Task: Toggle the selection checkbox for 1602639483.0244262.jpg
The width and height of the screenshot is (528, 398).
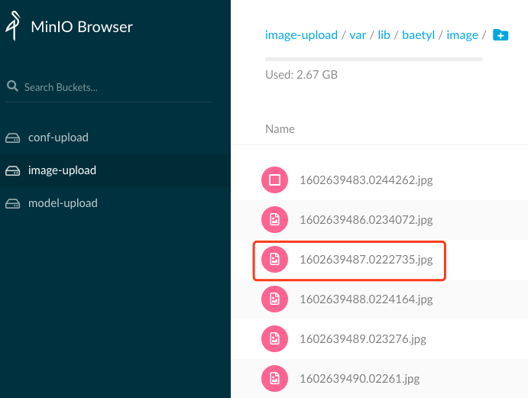Action: pos(274,180)
